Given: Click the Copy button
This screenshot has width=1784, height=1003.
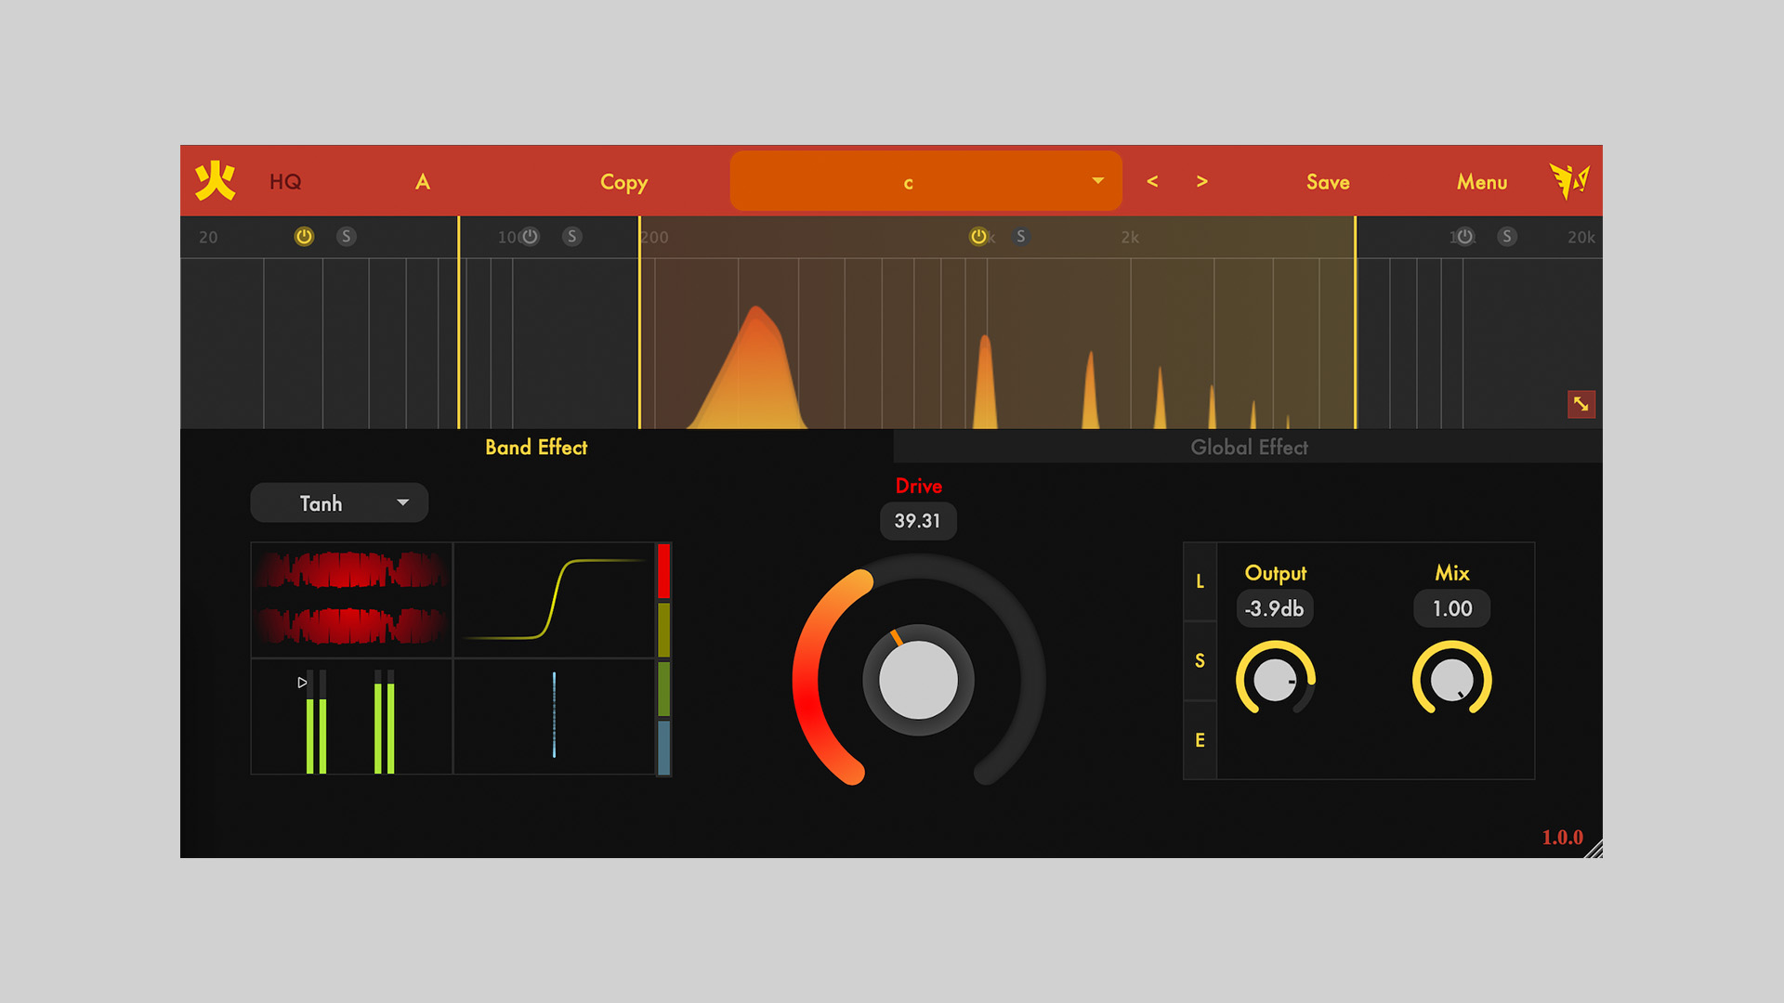Looking at the screenshot, I should [x=623, y=182].
